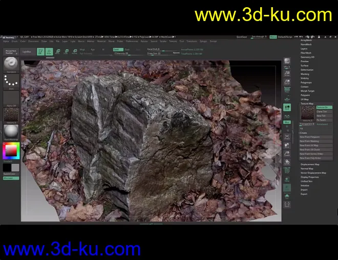Click the BPR render icon
Image resolution: width=338 pixels, height=260 pixels.
point(287,61)
